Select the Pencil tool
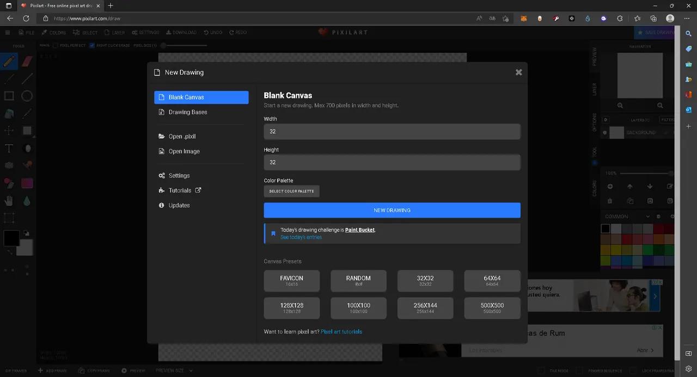The height and width of the screenshot is (377, 697). coord(9,60)
